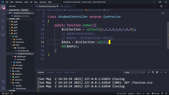The height and width of the screenshot is (95, 169).
Task: Open the Manage gear icon
Action: tap(3, 88)
